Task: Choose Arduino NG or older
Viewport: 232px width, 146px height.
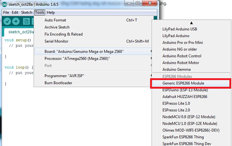Action: pyautogui.click(x=191, y=49)
